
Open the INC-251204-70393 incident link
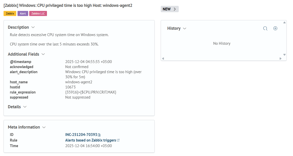pos(81,135)
